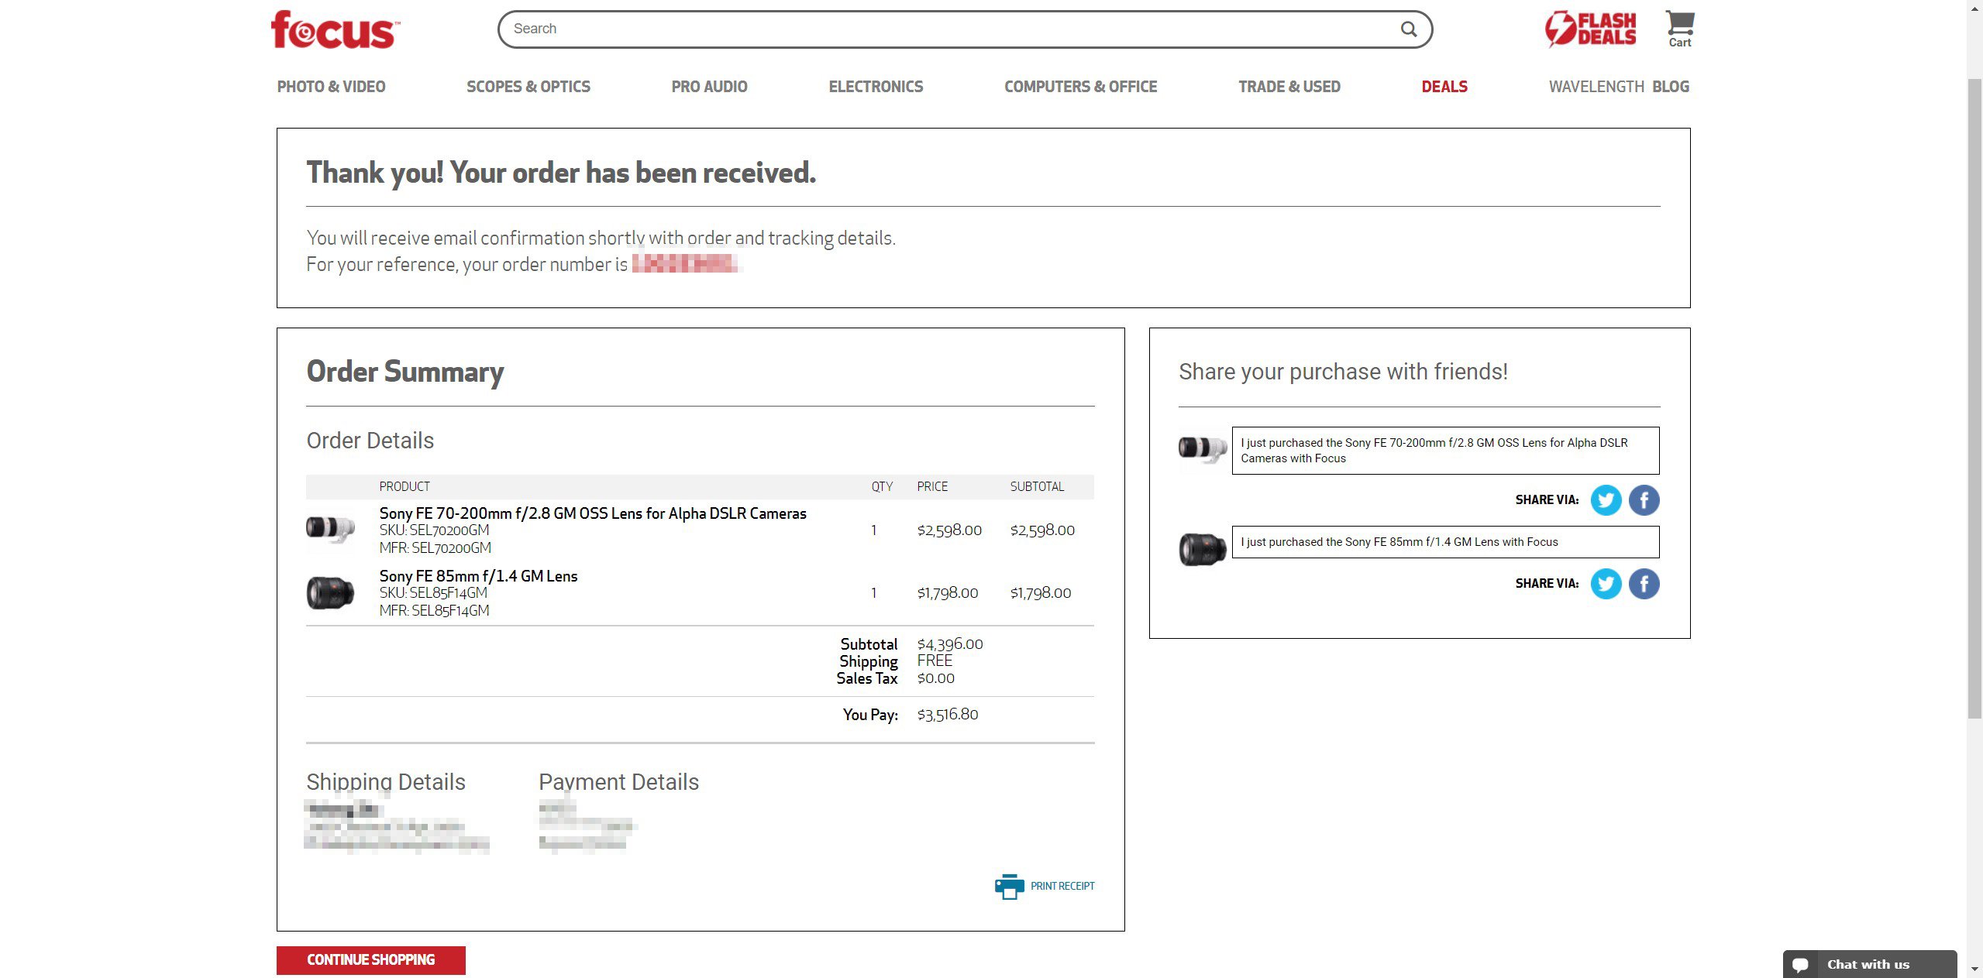
Task: Click the Payment Details heading
Action: (618, 782)
